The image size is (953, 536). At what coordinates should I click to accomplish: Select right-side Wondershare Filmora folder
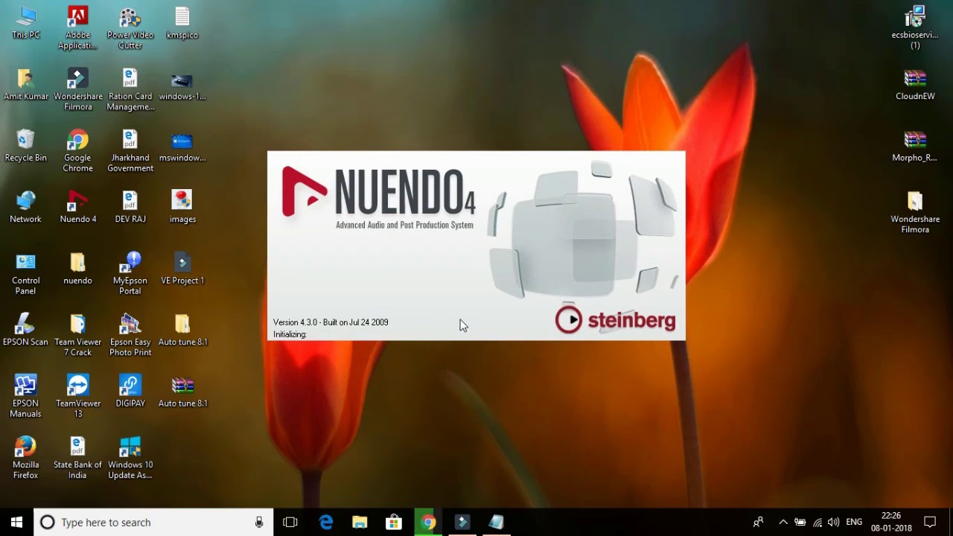pos(915,212)
